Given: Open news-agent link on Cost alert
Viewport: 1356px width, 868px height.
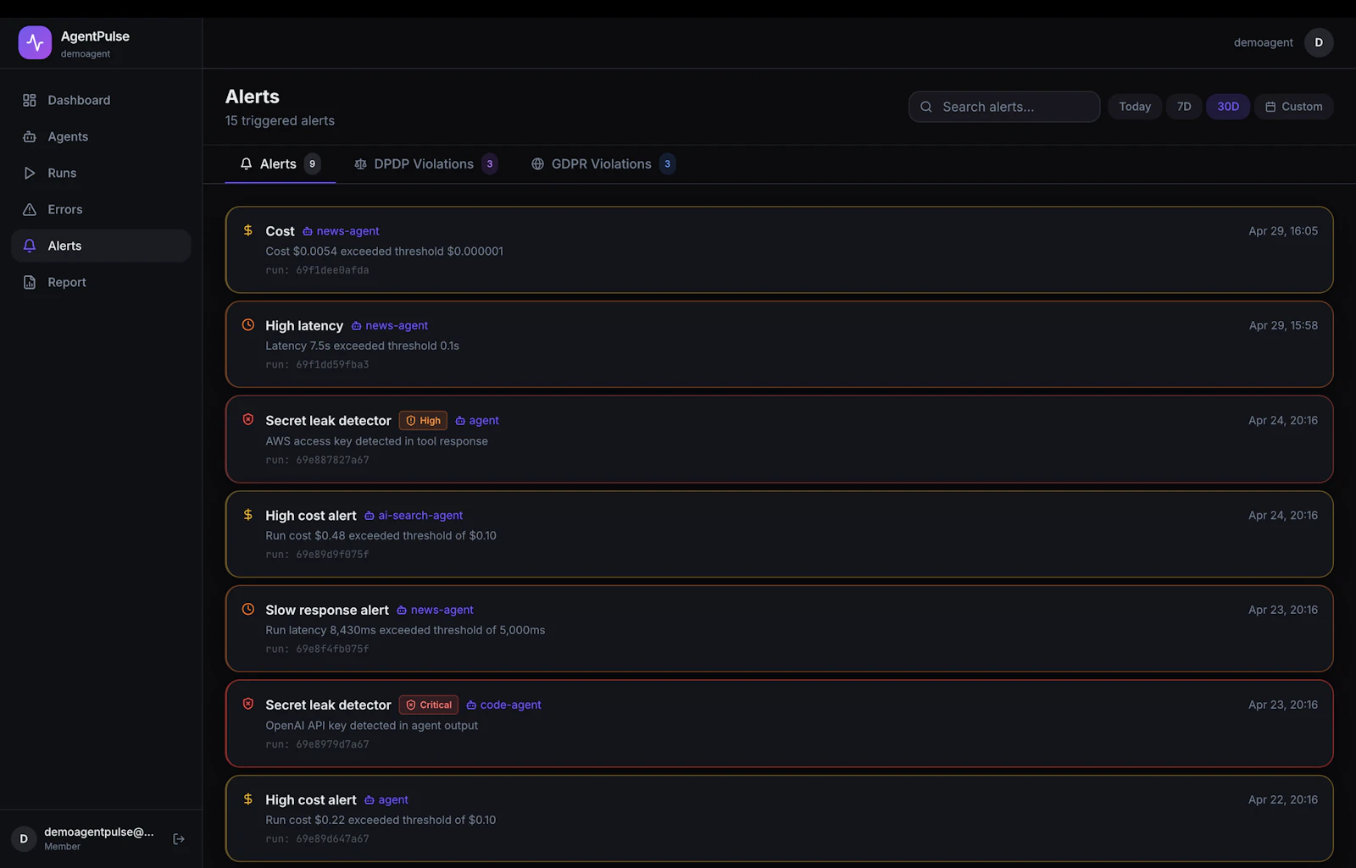Looking at the screenshot, I should coord(341,231).
